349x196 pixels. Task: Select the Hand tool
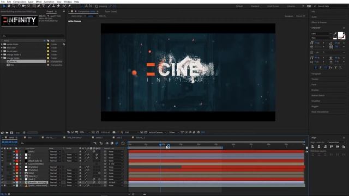9,6
